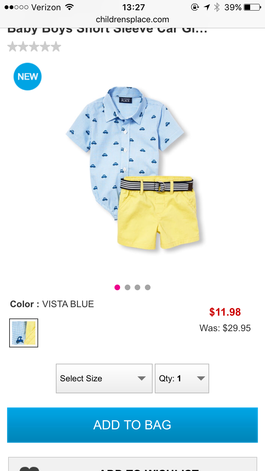Tap the blue NEW badge
Viewport: 265px width, 471px height.
pyautogui.click(x=28, y=77)
